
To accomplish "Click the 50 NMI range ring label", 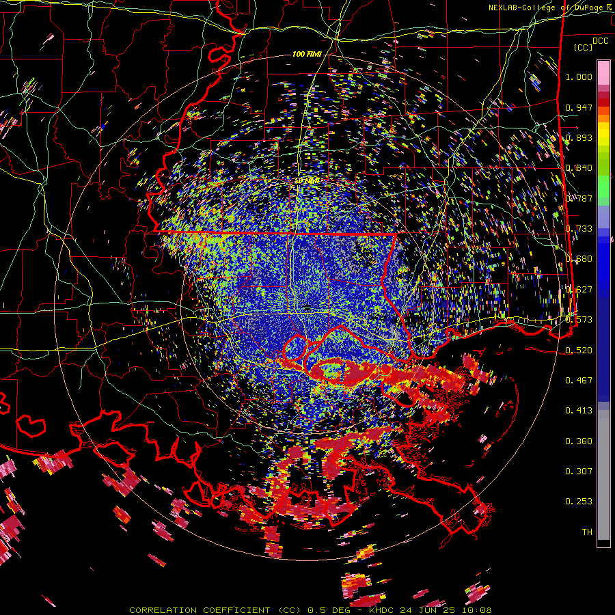I will [x=307, y=181].
